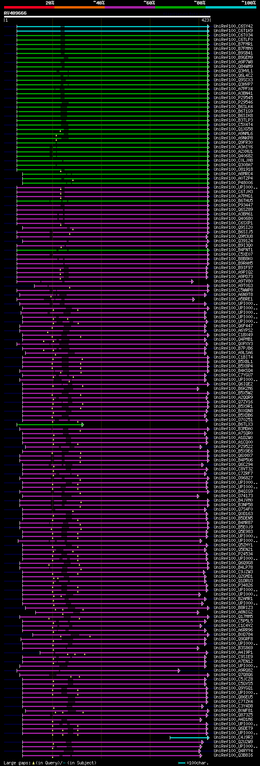260x766 pixels.
Task: Click the UniRef100_B7PJB6 label
Action: coord(233,348)
